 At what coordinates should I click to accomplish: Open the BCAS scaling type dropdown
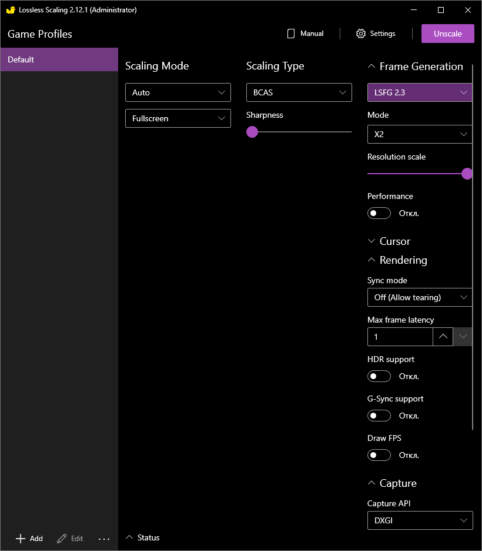[299, 92]
